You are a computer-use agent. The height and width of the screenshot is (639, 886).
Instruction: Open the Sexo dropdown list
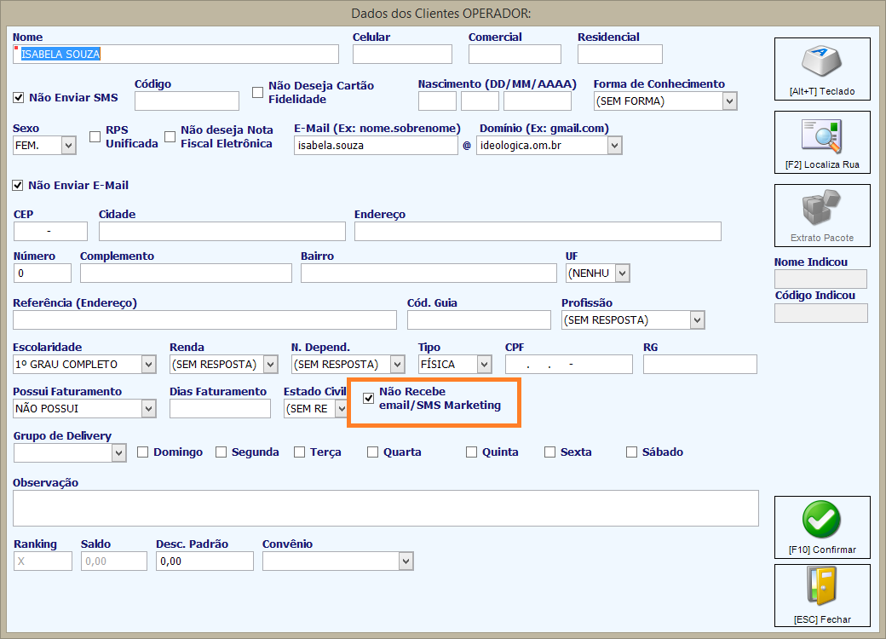point(68,146)
